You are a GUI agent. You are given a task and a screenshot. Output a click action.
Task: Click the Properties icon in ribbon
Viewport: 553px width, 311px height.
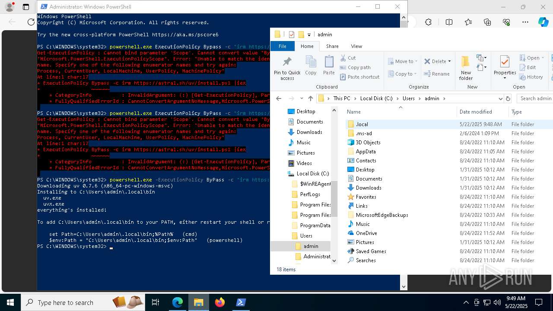point(505,62)
